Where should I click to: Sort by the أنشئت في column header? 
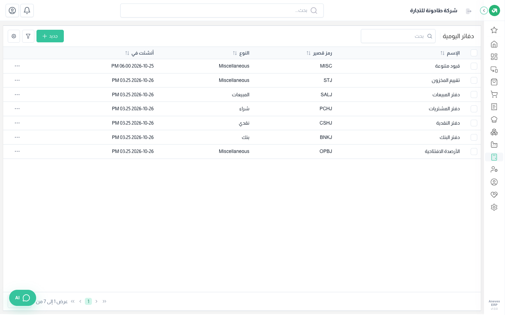point(139,53)
